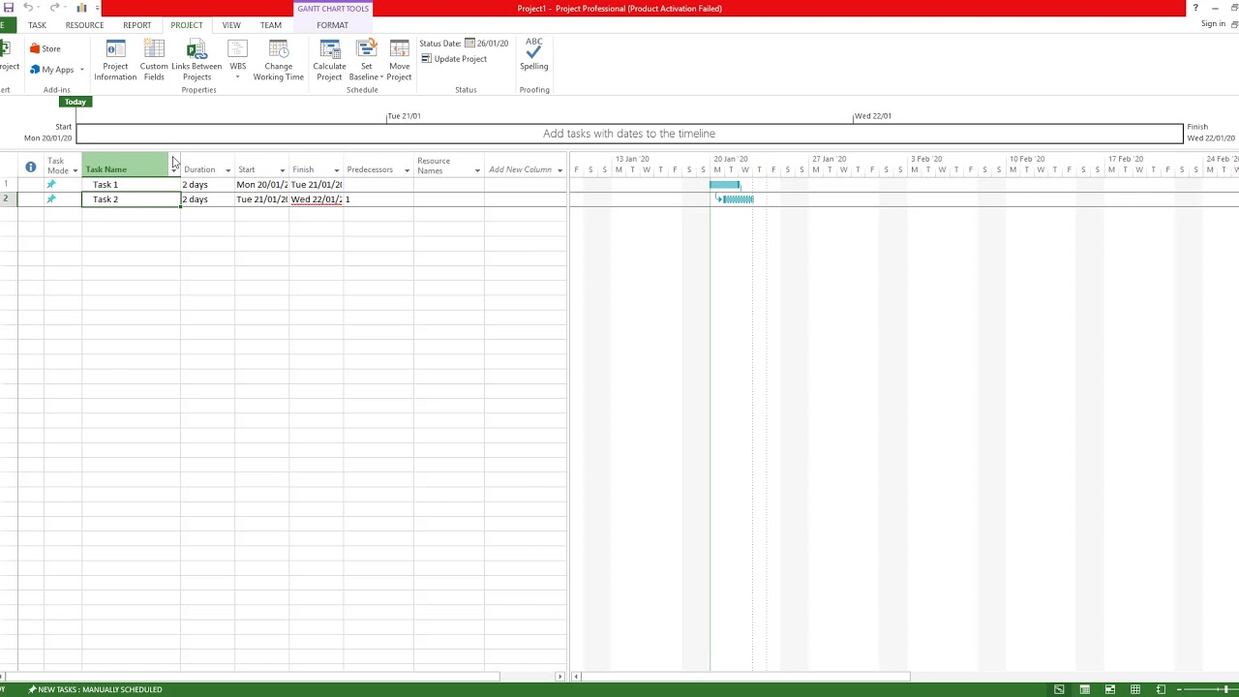Switch to Report view in status bar
Image resolution: width=1239 pixels, height=697 pixels.
coord(1160,689)
